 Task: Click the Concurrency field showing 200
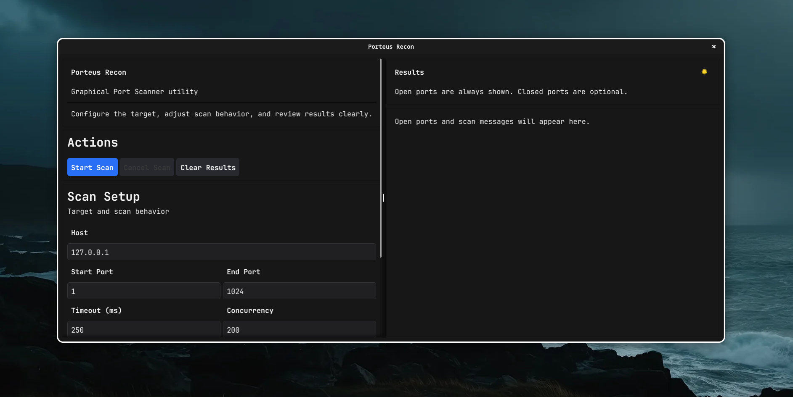tap(299, 329)
